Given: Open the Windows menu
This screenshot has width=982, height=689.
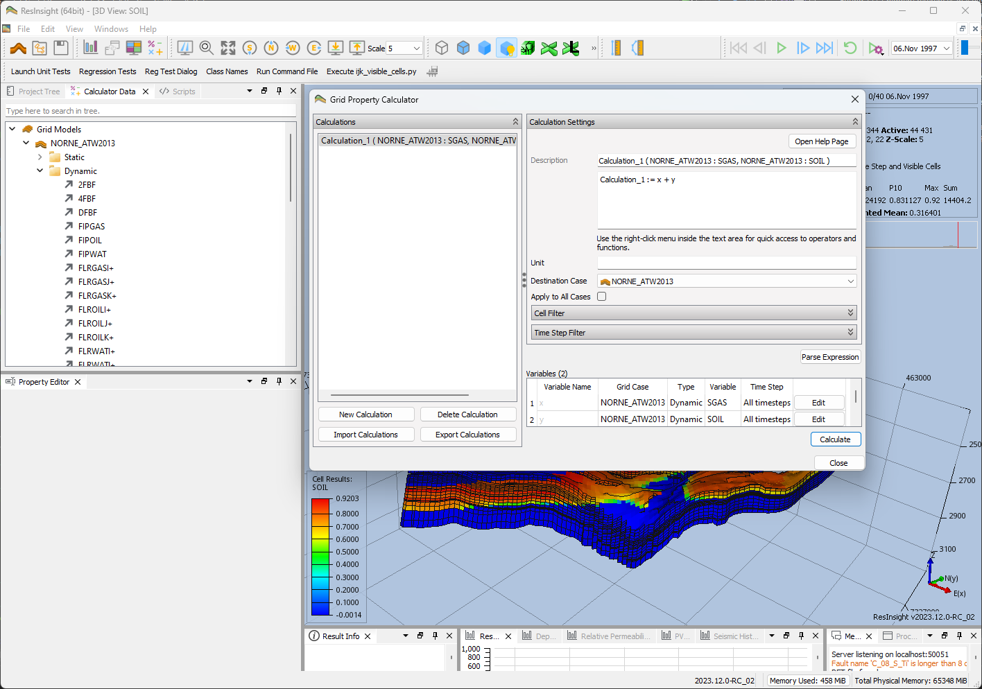Looking at the screenshot, I should tap(111, 29).
